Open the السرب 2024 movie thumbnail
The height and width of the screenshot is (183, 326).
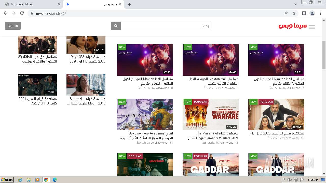pos(37,85)
